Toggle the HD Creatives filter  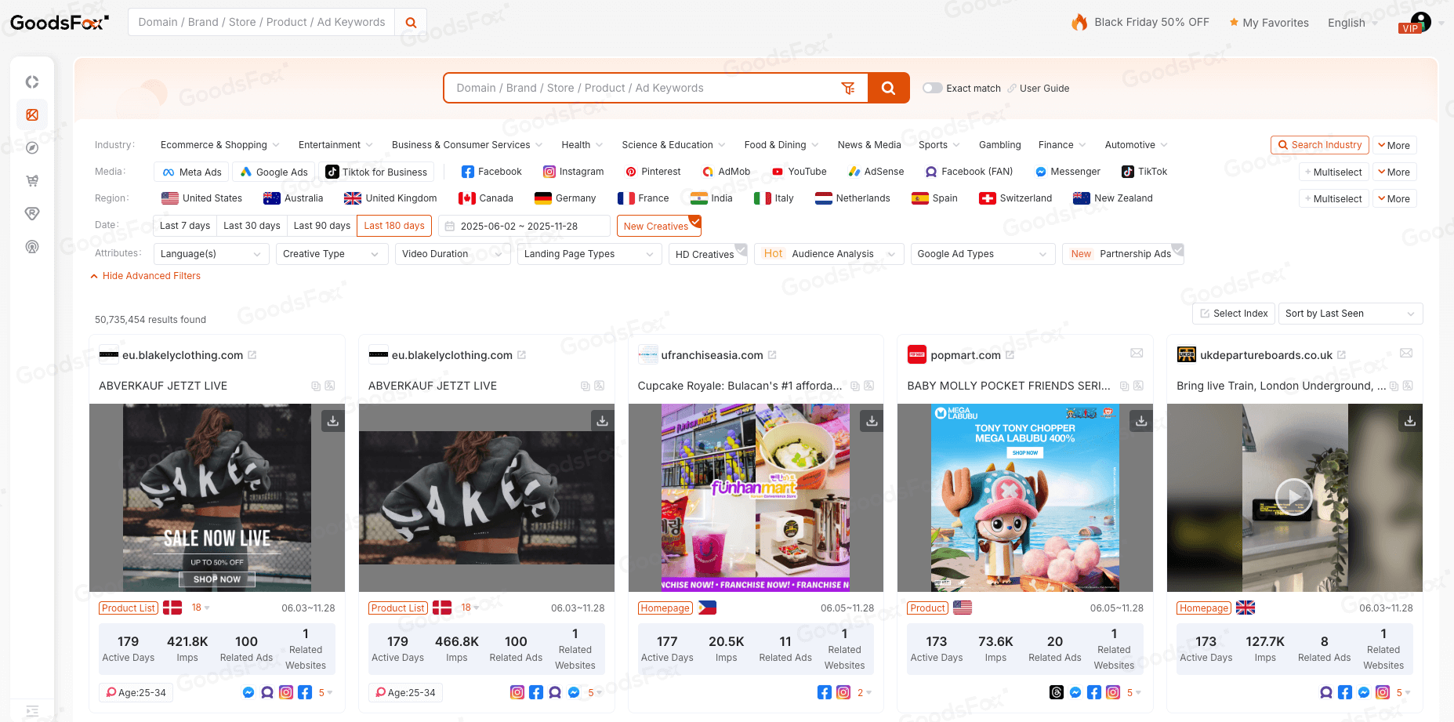coord(707,253)
